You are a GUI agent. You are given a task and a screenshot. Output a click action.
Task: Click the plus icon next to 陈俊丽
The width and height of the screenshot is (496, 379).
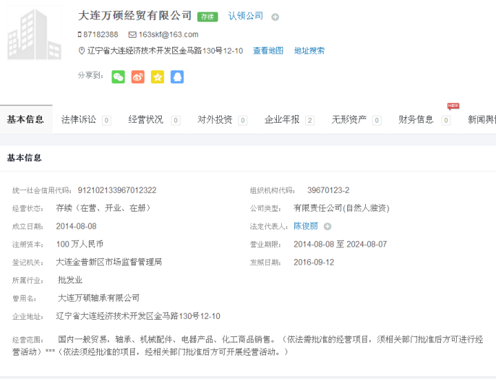[328, 226]
